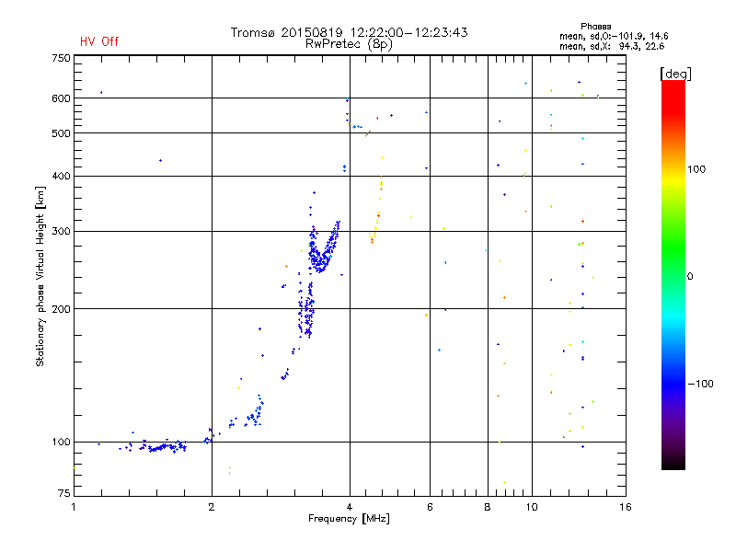Screen dimensions: 736x552
Task: Click the colorbar label '100'
Action: (x=696, y=169)
